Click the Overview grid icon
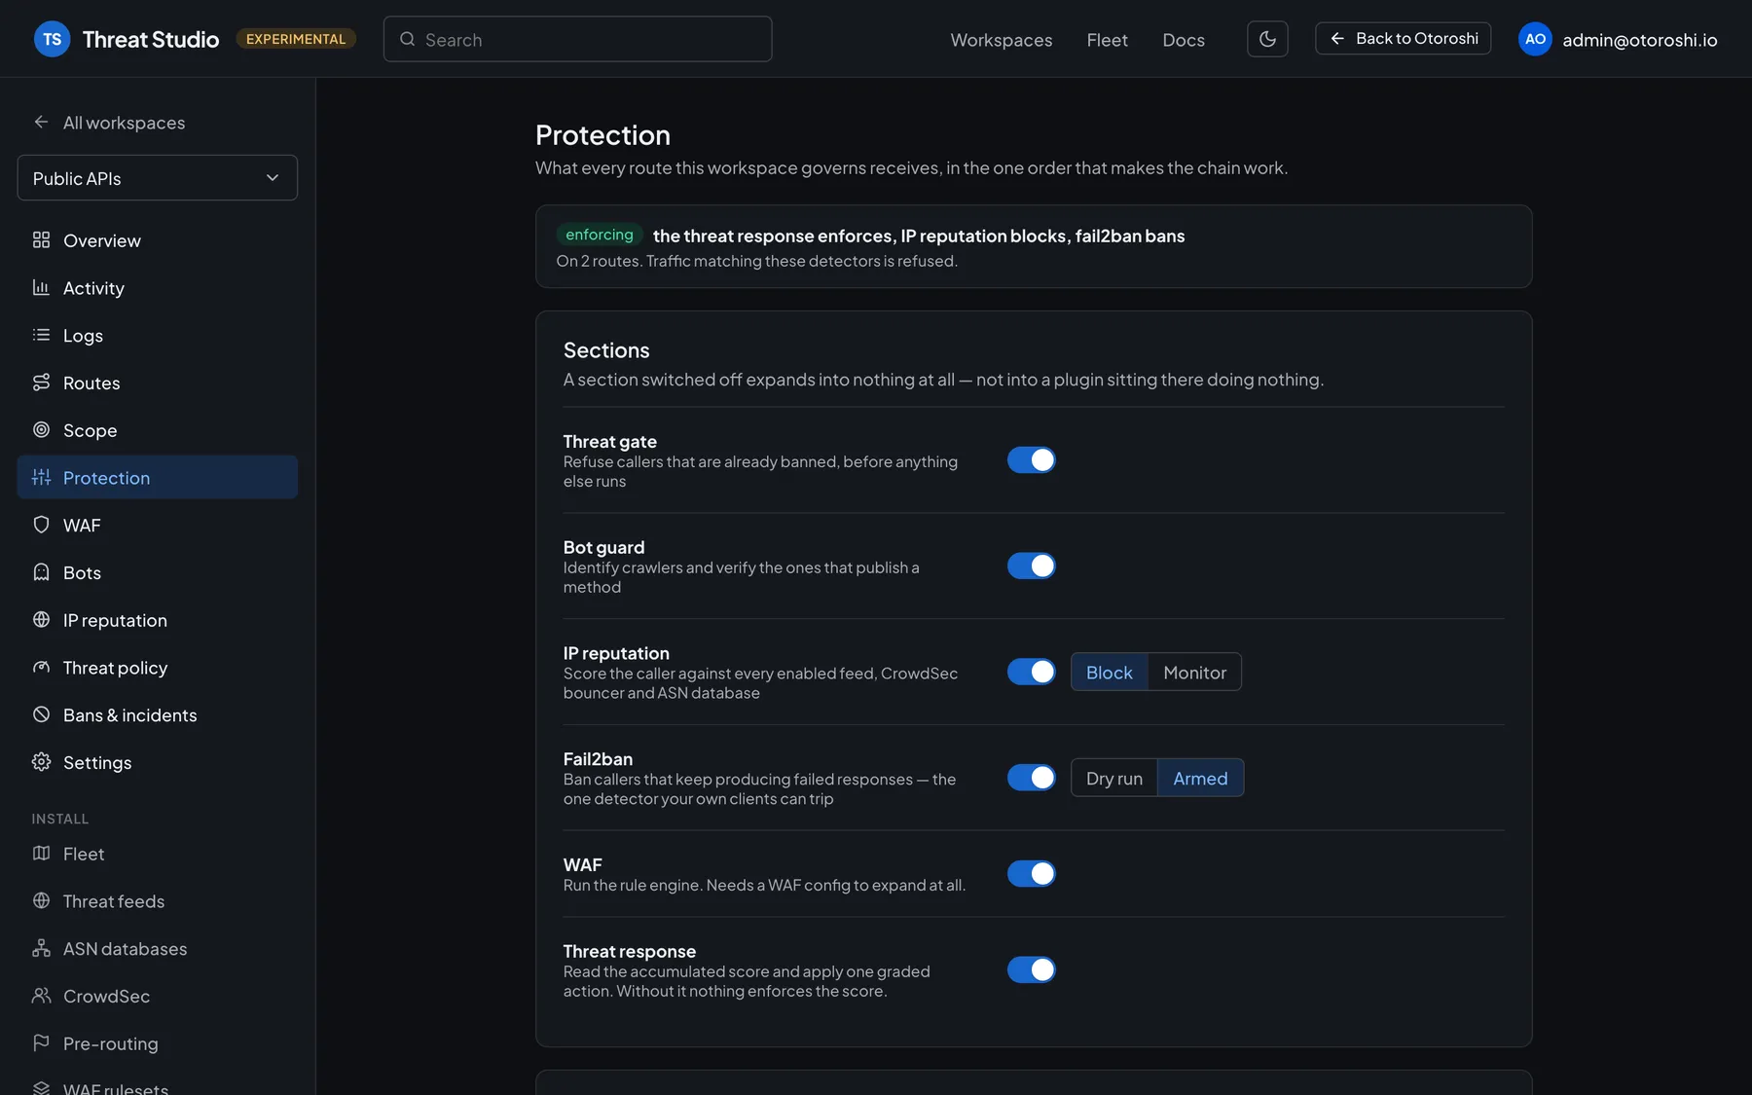The image size is (1752, 1095). point(41,239)
